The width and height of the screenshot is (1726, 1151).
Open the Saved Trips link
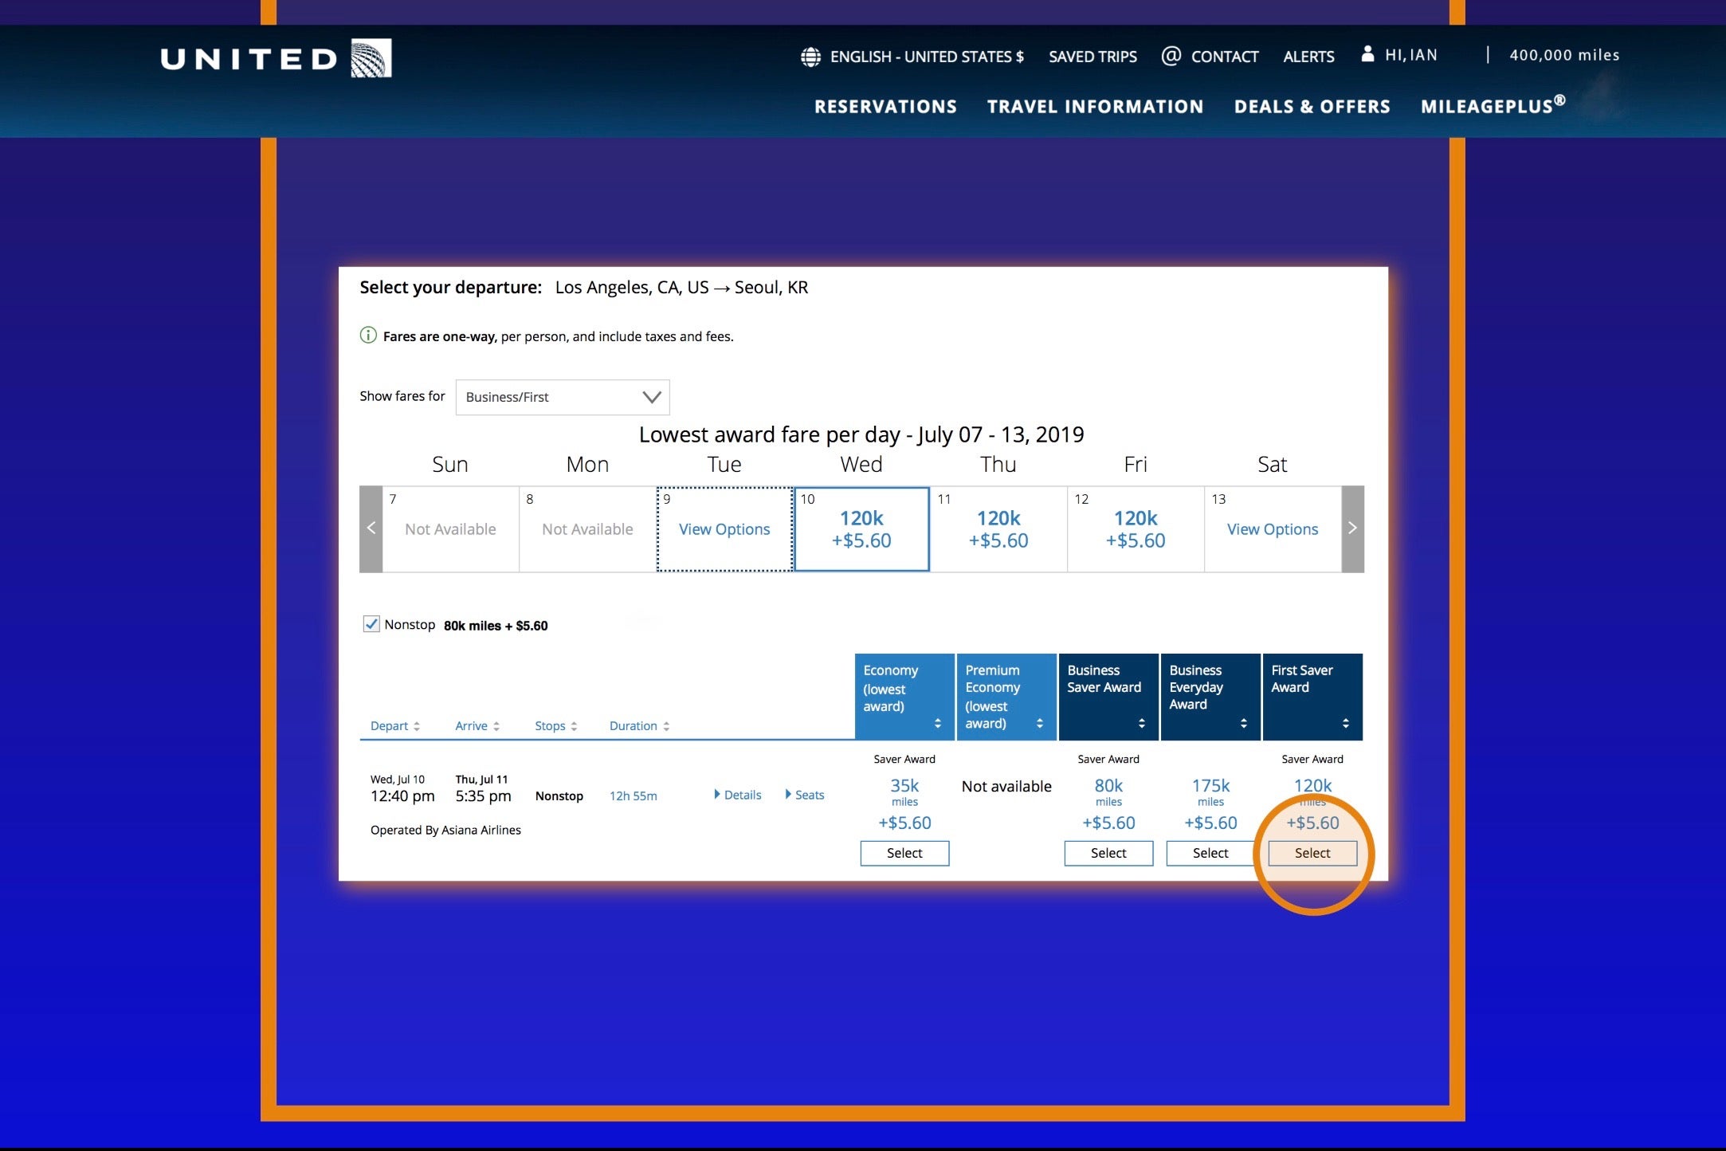tap(1092, 57)
